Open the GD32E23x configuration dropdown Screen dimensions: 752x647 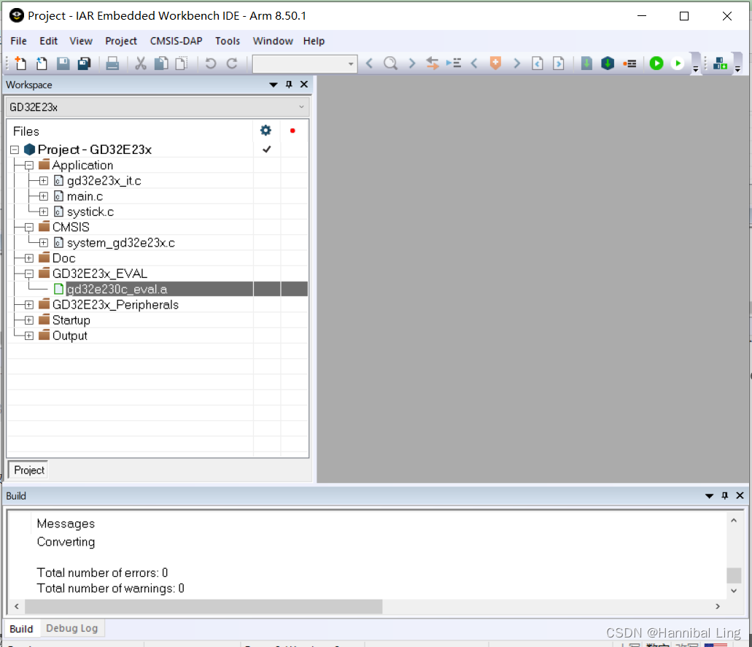coord(158,107)
